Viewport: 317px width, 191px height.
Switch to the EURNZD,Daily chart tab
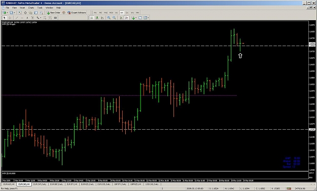point(87,184)
